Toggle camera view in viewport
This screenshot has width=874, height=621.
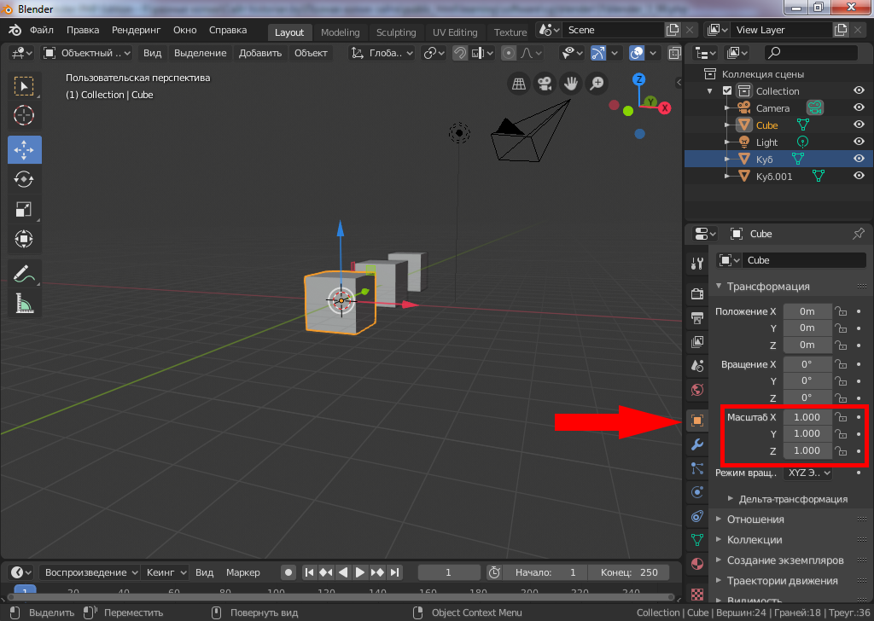tap(543, 84)
